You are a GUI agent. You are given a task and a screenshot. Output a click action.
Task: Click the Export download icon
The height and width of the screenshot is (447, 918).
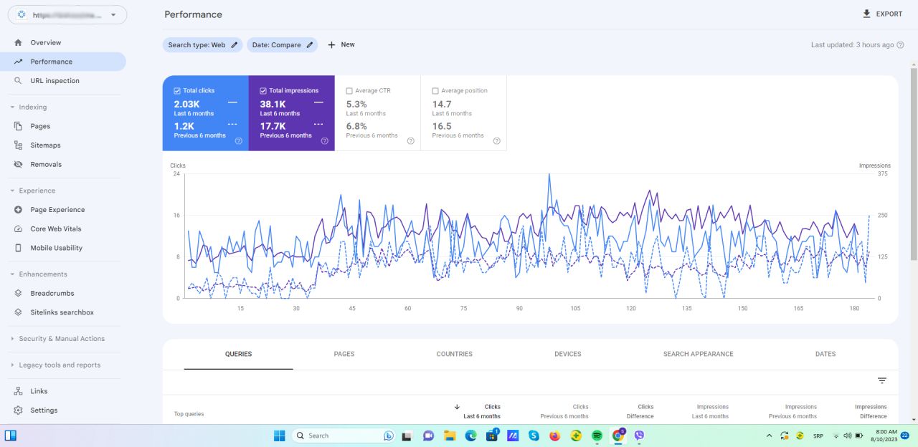(x=866, y=14)
